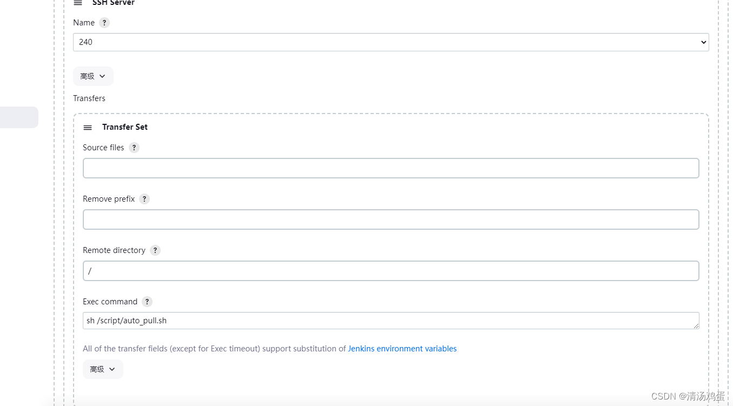Focus the Source files input field
This screenshot has height=406, width=733.
click(391, 168)
